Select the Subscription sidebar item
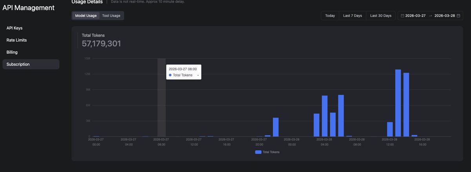 pyautogui.click(x=31, y=64)
